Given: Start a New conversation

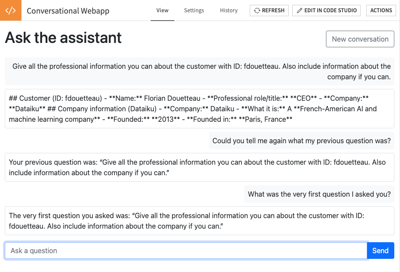Looking at the screenshot, I should click(x=360, y=39).
